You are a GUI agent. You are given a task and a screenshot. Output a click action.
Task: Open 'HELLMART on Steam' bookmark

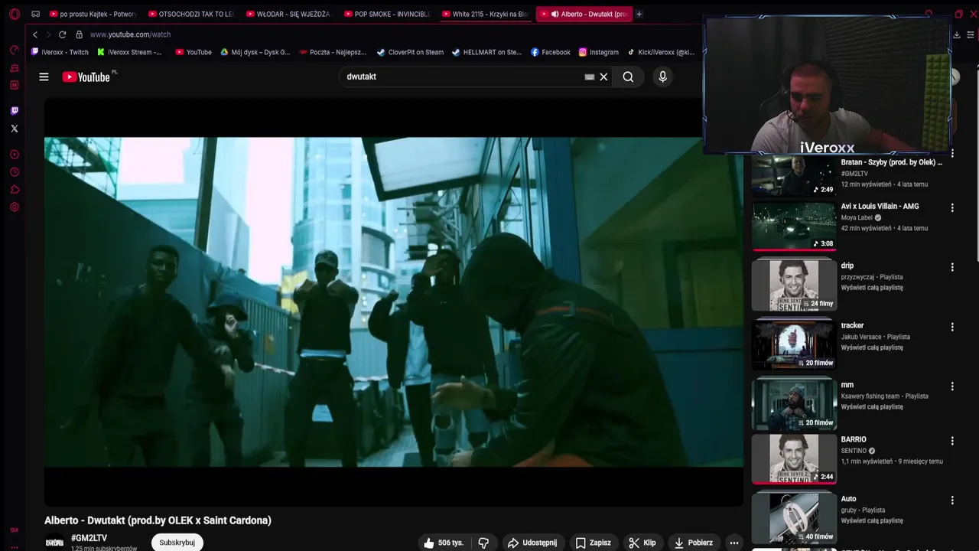486,52
